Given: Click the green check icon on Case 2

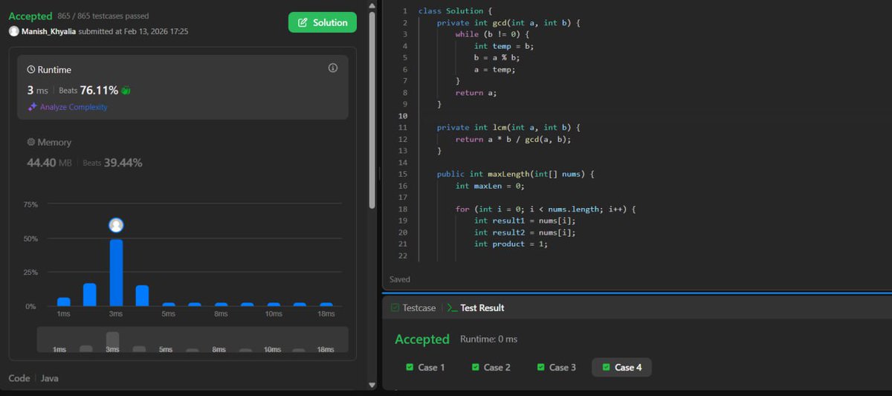Looking at the screenshot, I should (x=475, y=367).
